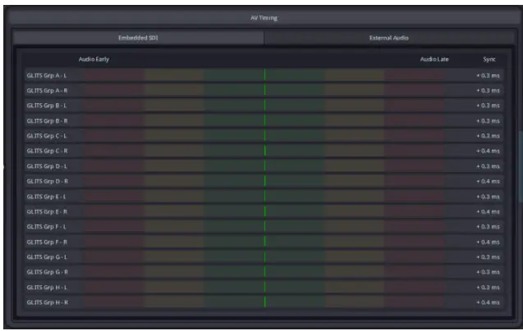This screenshot has width=523, height=331.
Task: Select the GLITS Grp A - R row label
Action: (x=47, y=91)
